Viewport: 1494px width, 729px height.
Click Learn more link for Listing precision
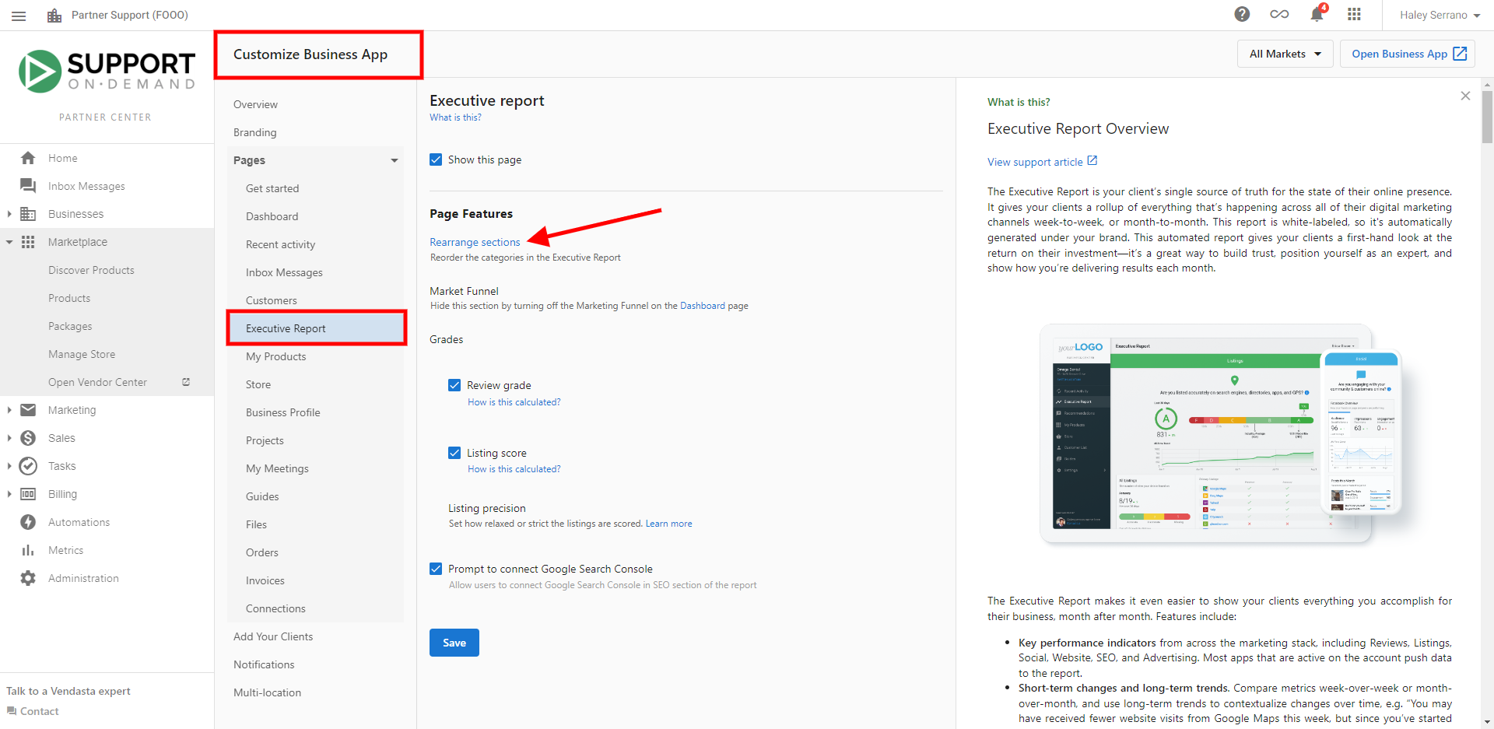click(x=668, y=524)
